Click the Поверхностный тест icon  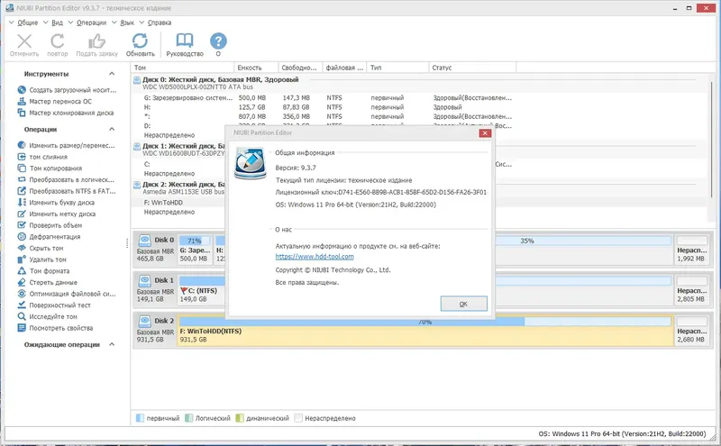point(22,305)
